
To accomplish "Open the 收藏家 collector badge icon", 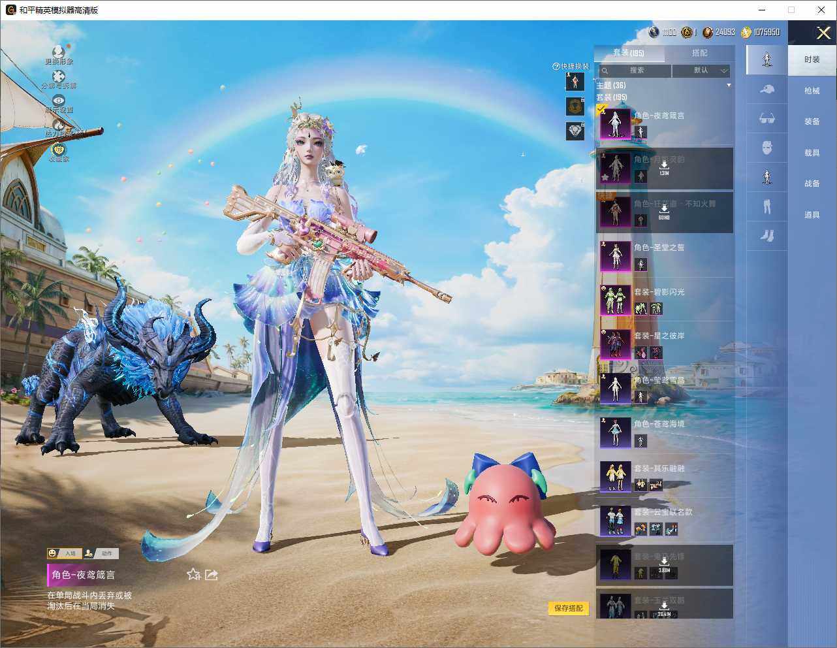I will pyautogui.click(x=59, y=149).
